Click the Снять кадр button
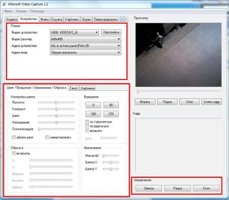 pyautogui.click(x=212, y=102)
